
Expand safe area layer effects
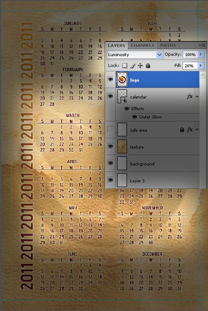point(197,130)
